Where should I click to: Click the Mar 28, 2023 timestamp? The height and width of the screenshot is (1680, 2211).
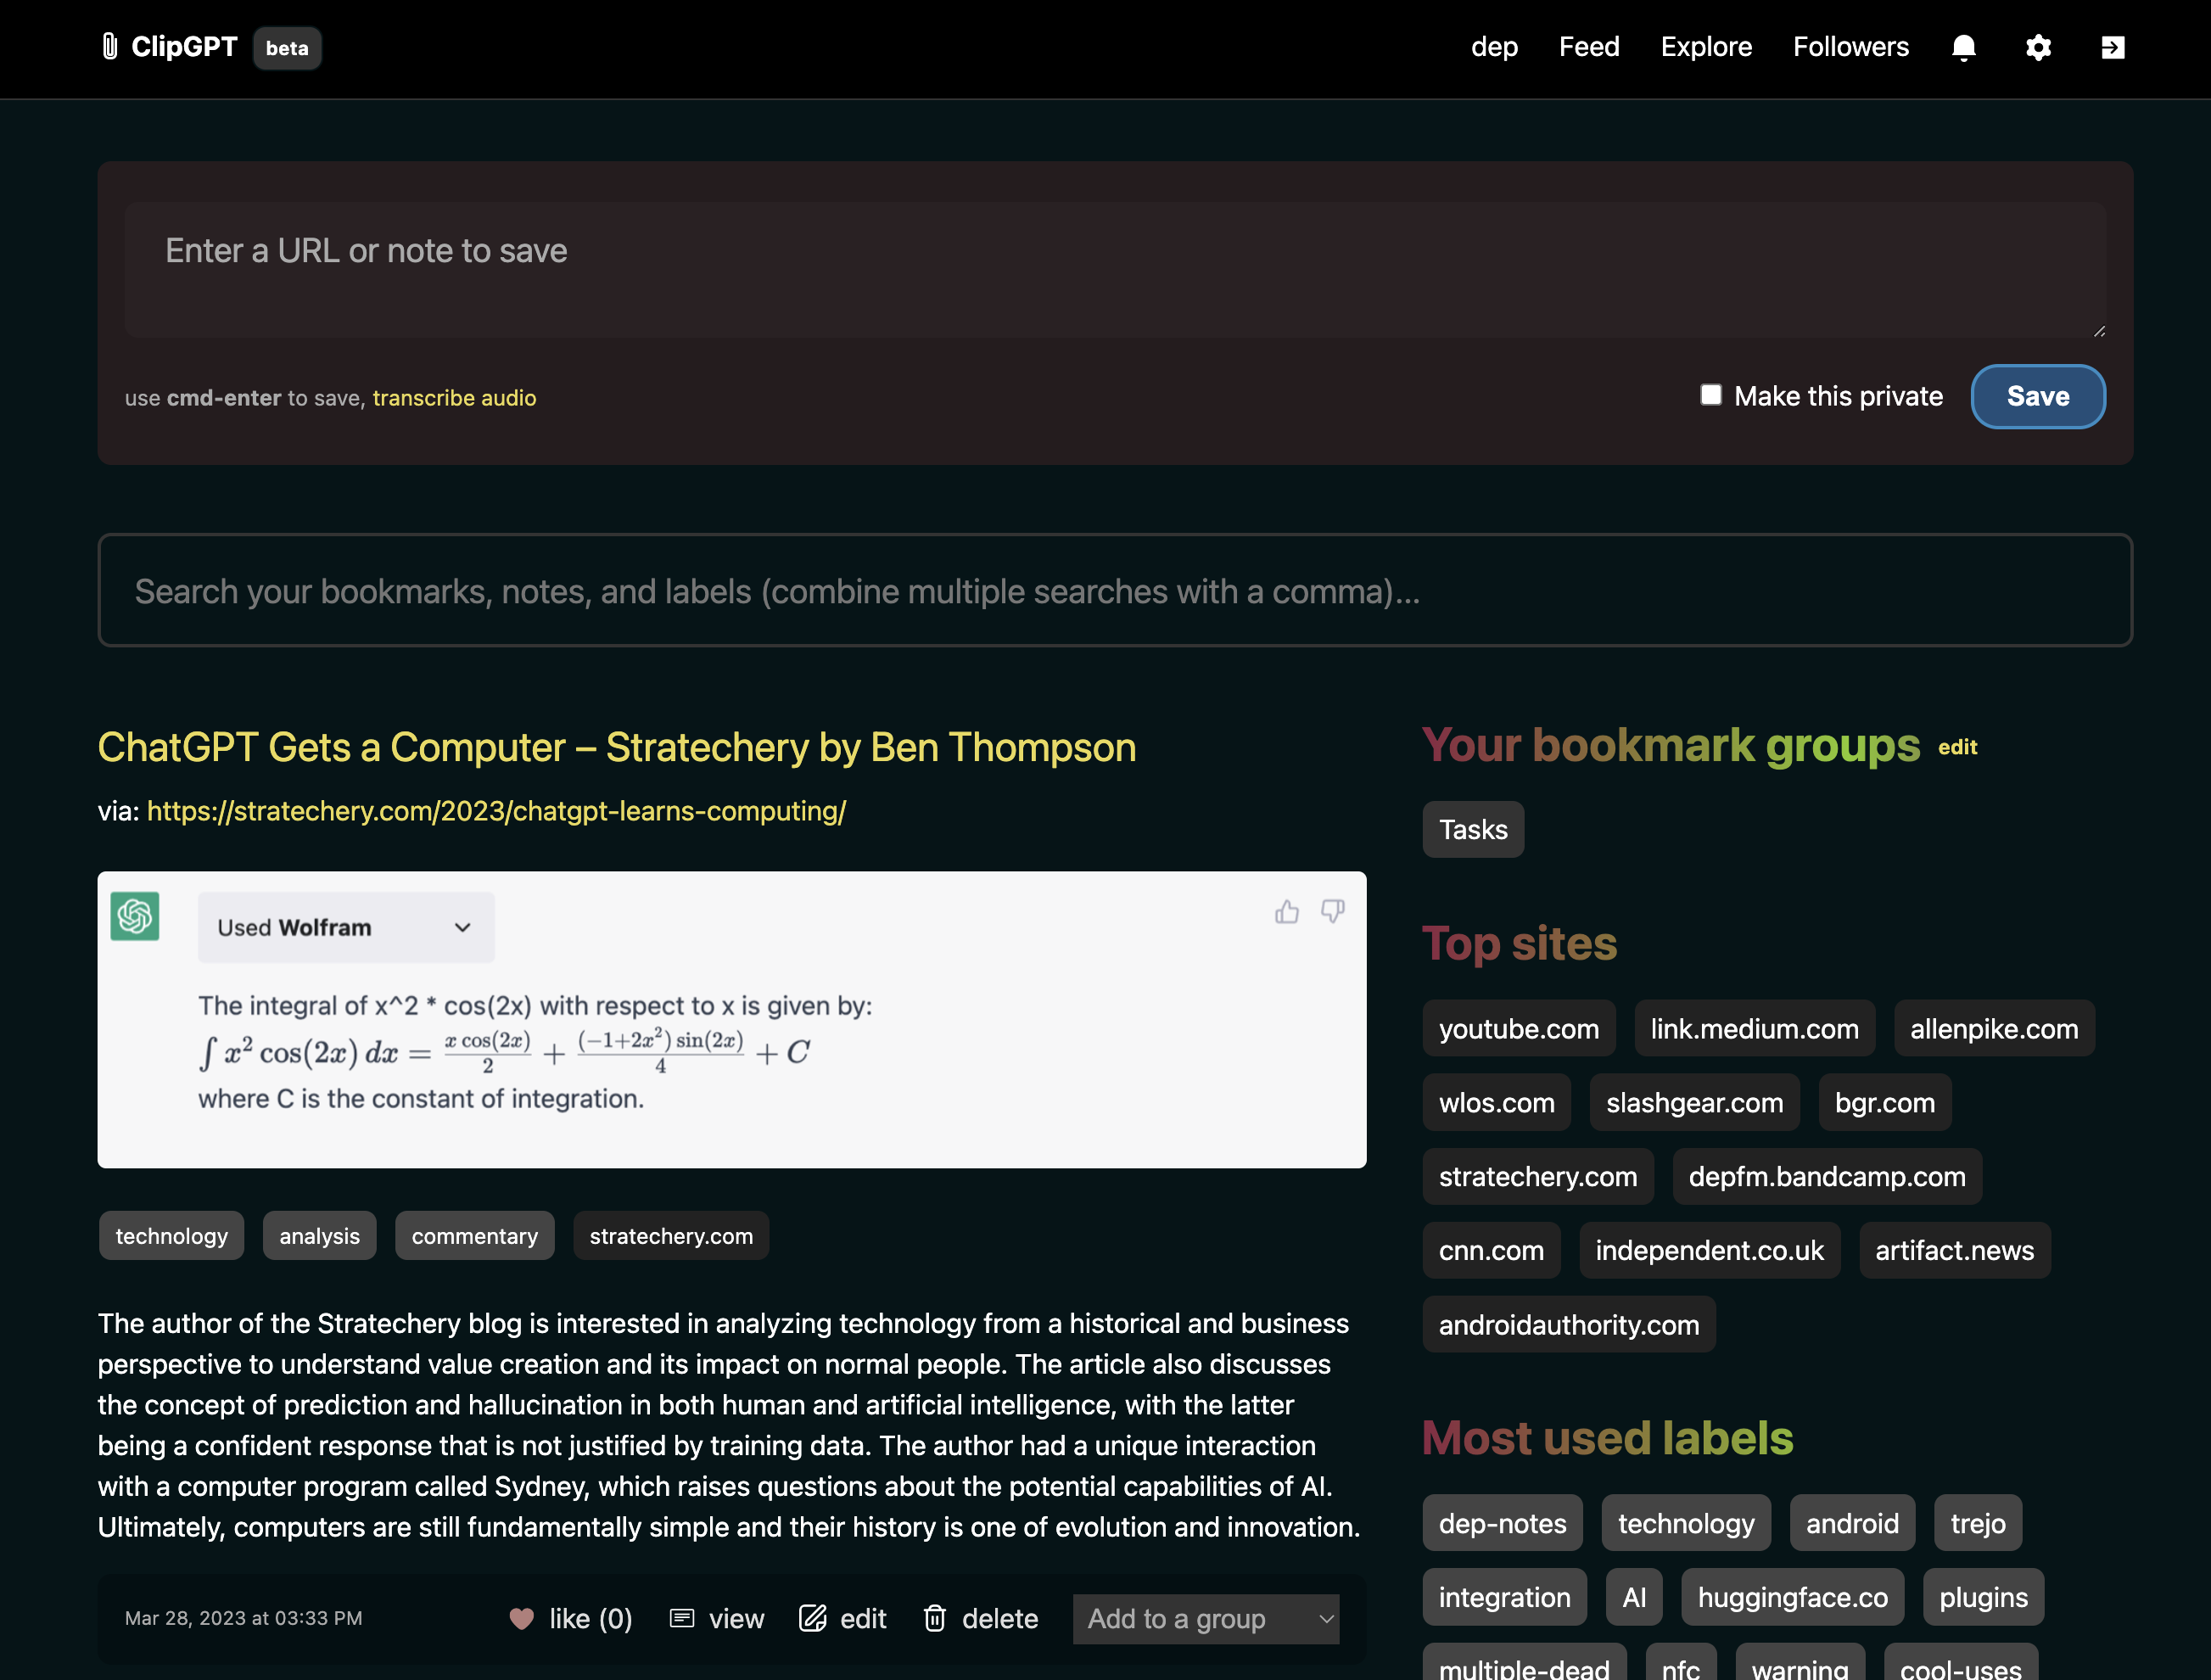(x=243, y=1618)
